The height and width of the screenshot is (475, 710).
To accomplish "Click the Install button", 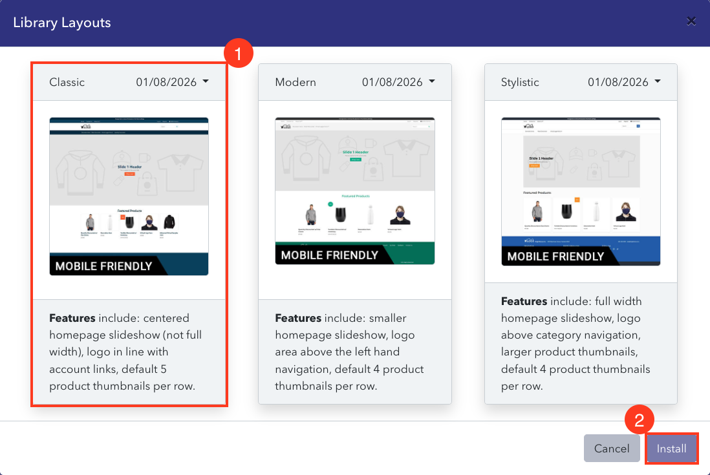I will point(671,449).
